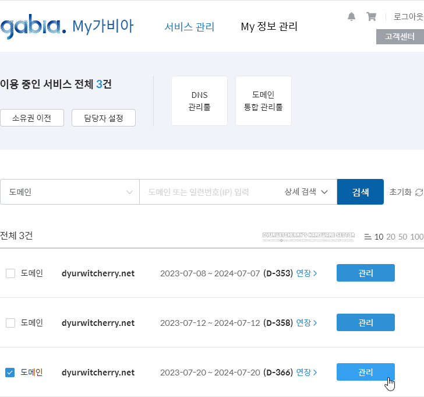The width and height of the screenshot is (424, 397).
Task: Click the domain or IP search input field
Action: pos(211,192)
